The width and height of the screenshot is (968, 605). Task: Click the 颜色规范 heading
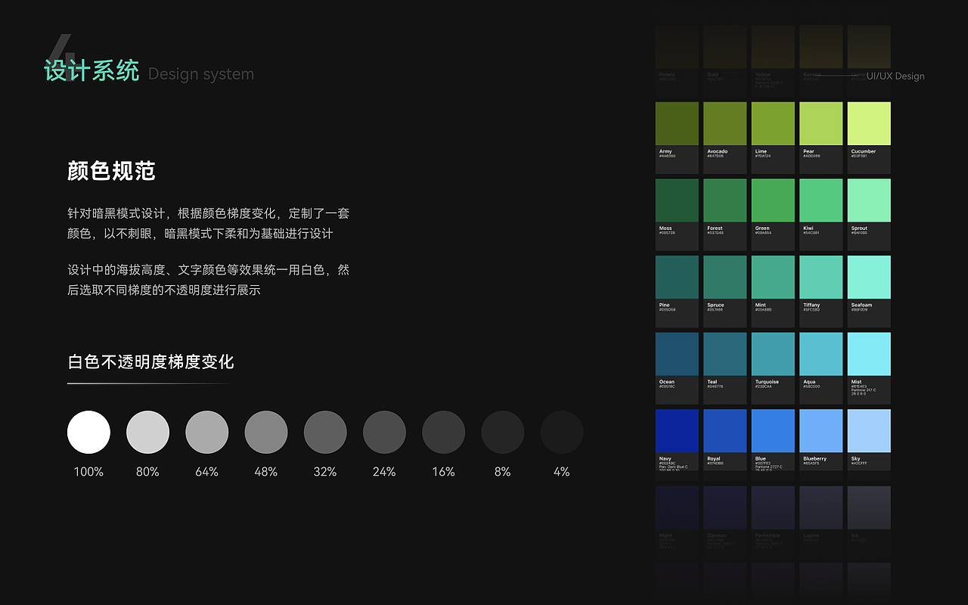[111, 171]
